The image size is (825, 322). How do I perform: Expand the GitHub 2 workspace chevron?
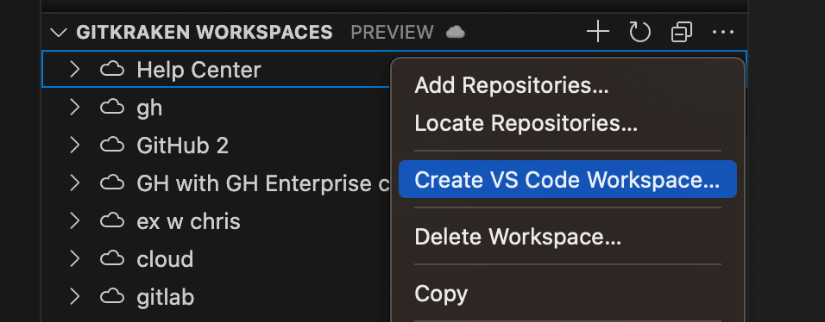pos(75,146)
